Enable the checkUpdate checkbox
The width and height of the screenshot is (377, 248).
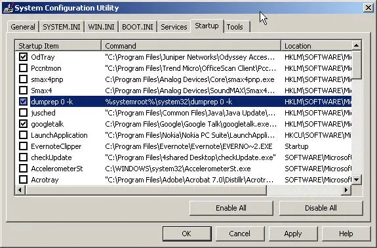23,157
